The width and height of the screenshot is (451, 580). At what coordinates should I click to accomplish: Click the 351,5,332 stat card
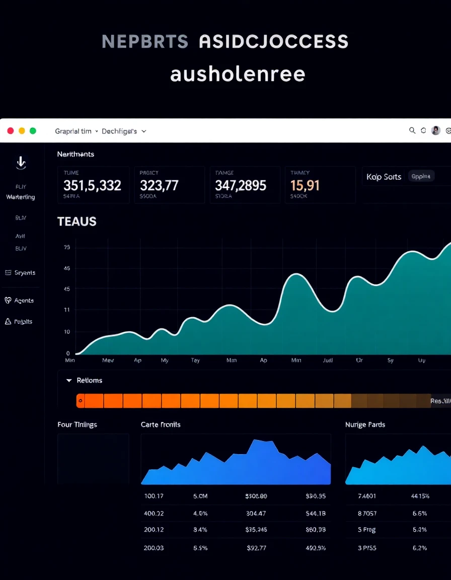pos(94,185)
